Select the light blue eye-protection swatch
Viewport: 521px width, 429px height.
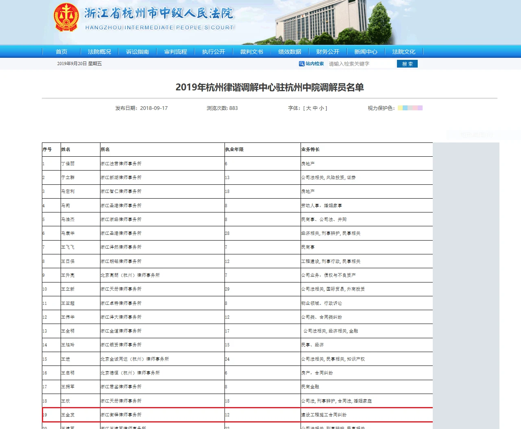405,108
